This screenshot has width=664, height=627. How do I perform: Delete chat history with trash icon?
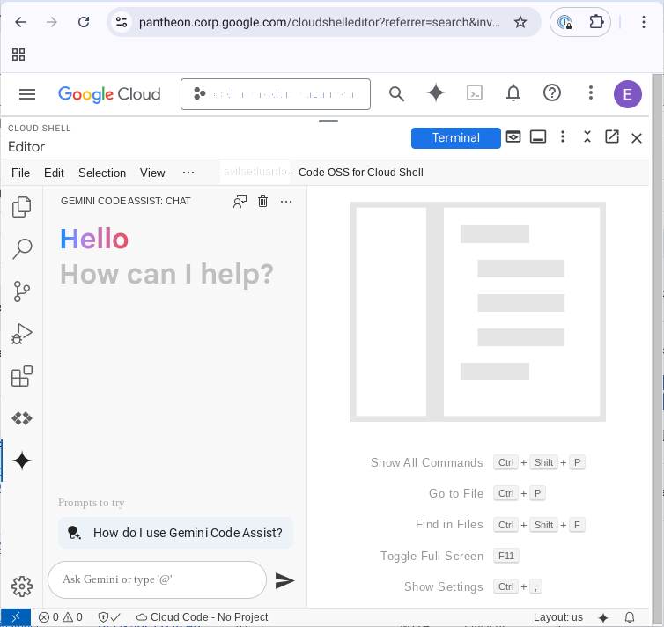tap(262, 202)
